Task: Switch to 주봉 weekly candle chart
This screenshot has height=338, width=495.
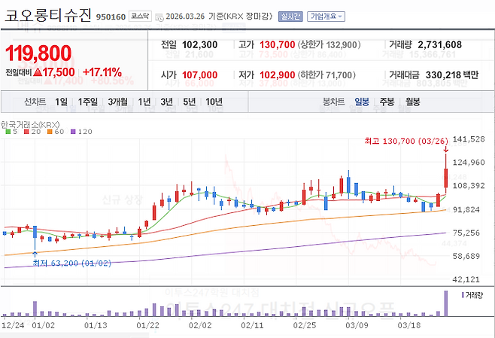Action: pos(387,102)
